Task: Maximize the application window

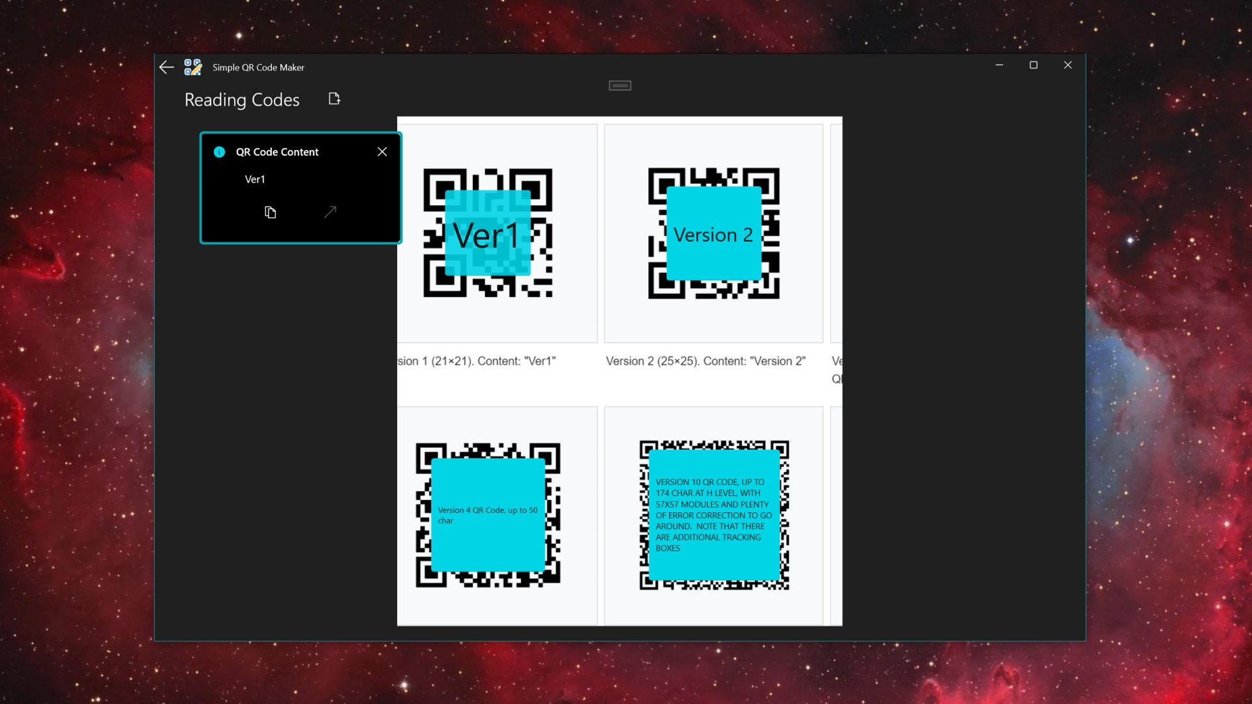Action: tap(1034, 65)
